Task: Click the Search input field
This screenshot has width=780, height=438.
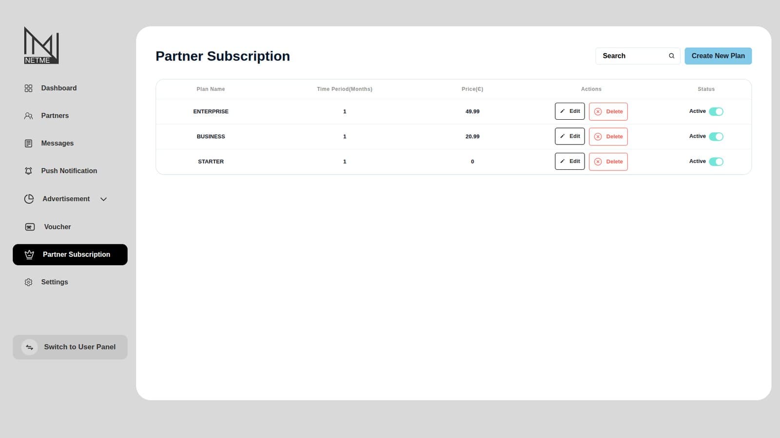Action: tap(637, 56)
